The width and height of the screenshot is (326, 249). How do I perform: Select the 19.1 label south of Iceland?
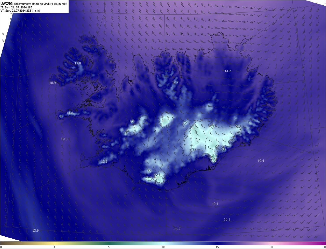(x=215, y=204)
